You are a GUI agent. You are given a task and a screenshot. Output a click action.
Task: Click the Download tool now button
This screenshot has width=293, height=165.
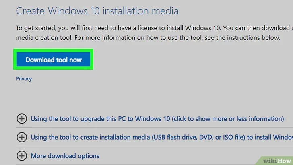[54, 60]
